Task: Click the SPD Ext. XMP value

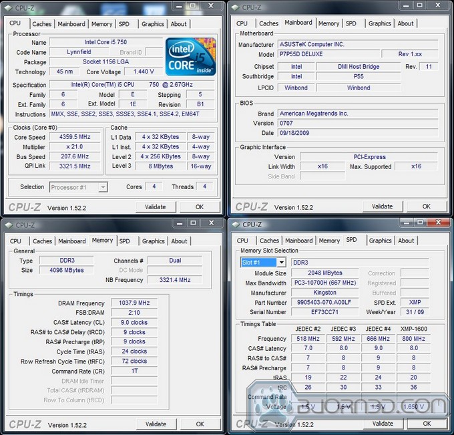Action: (x=415, y=302)
